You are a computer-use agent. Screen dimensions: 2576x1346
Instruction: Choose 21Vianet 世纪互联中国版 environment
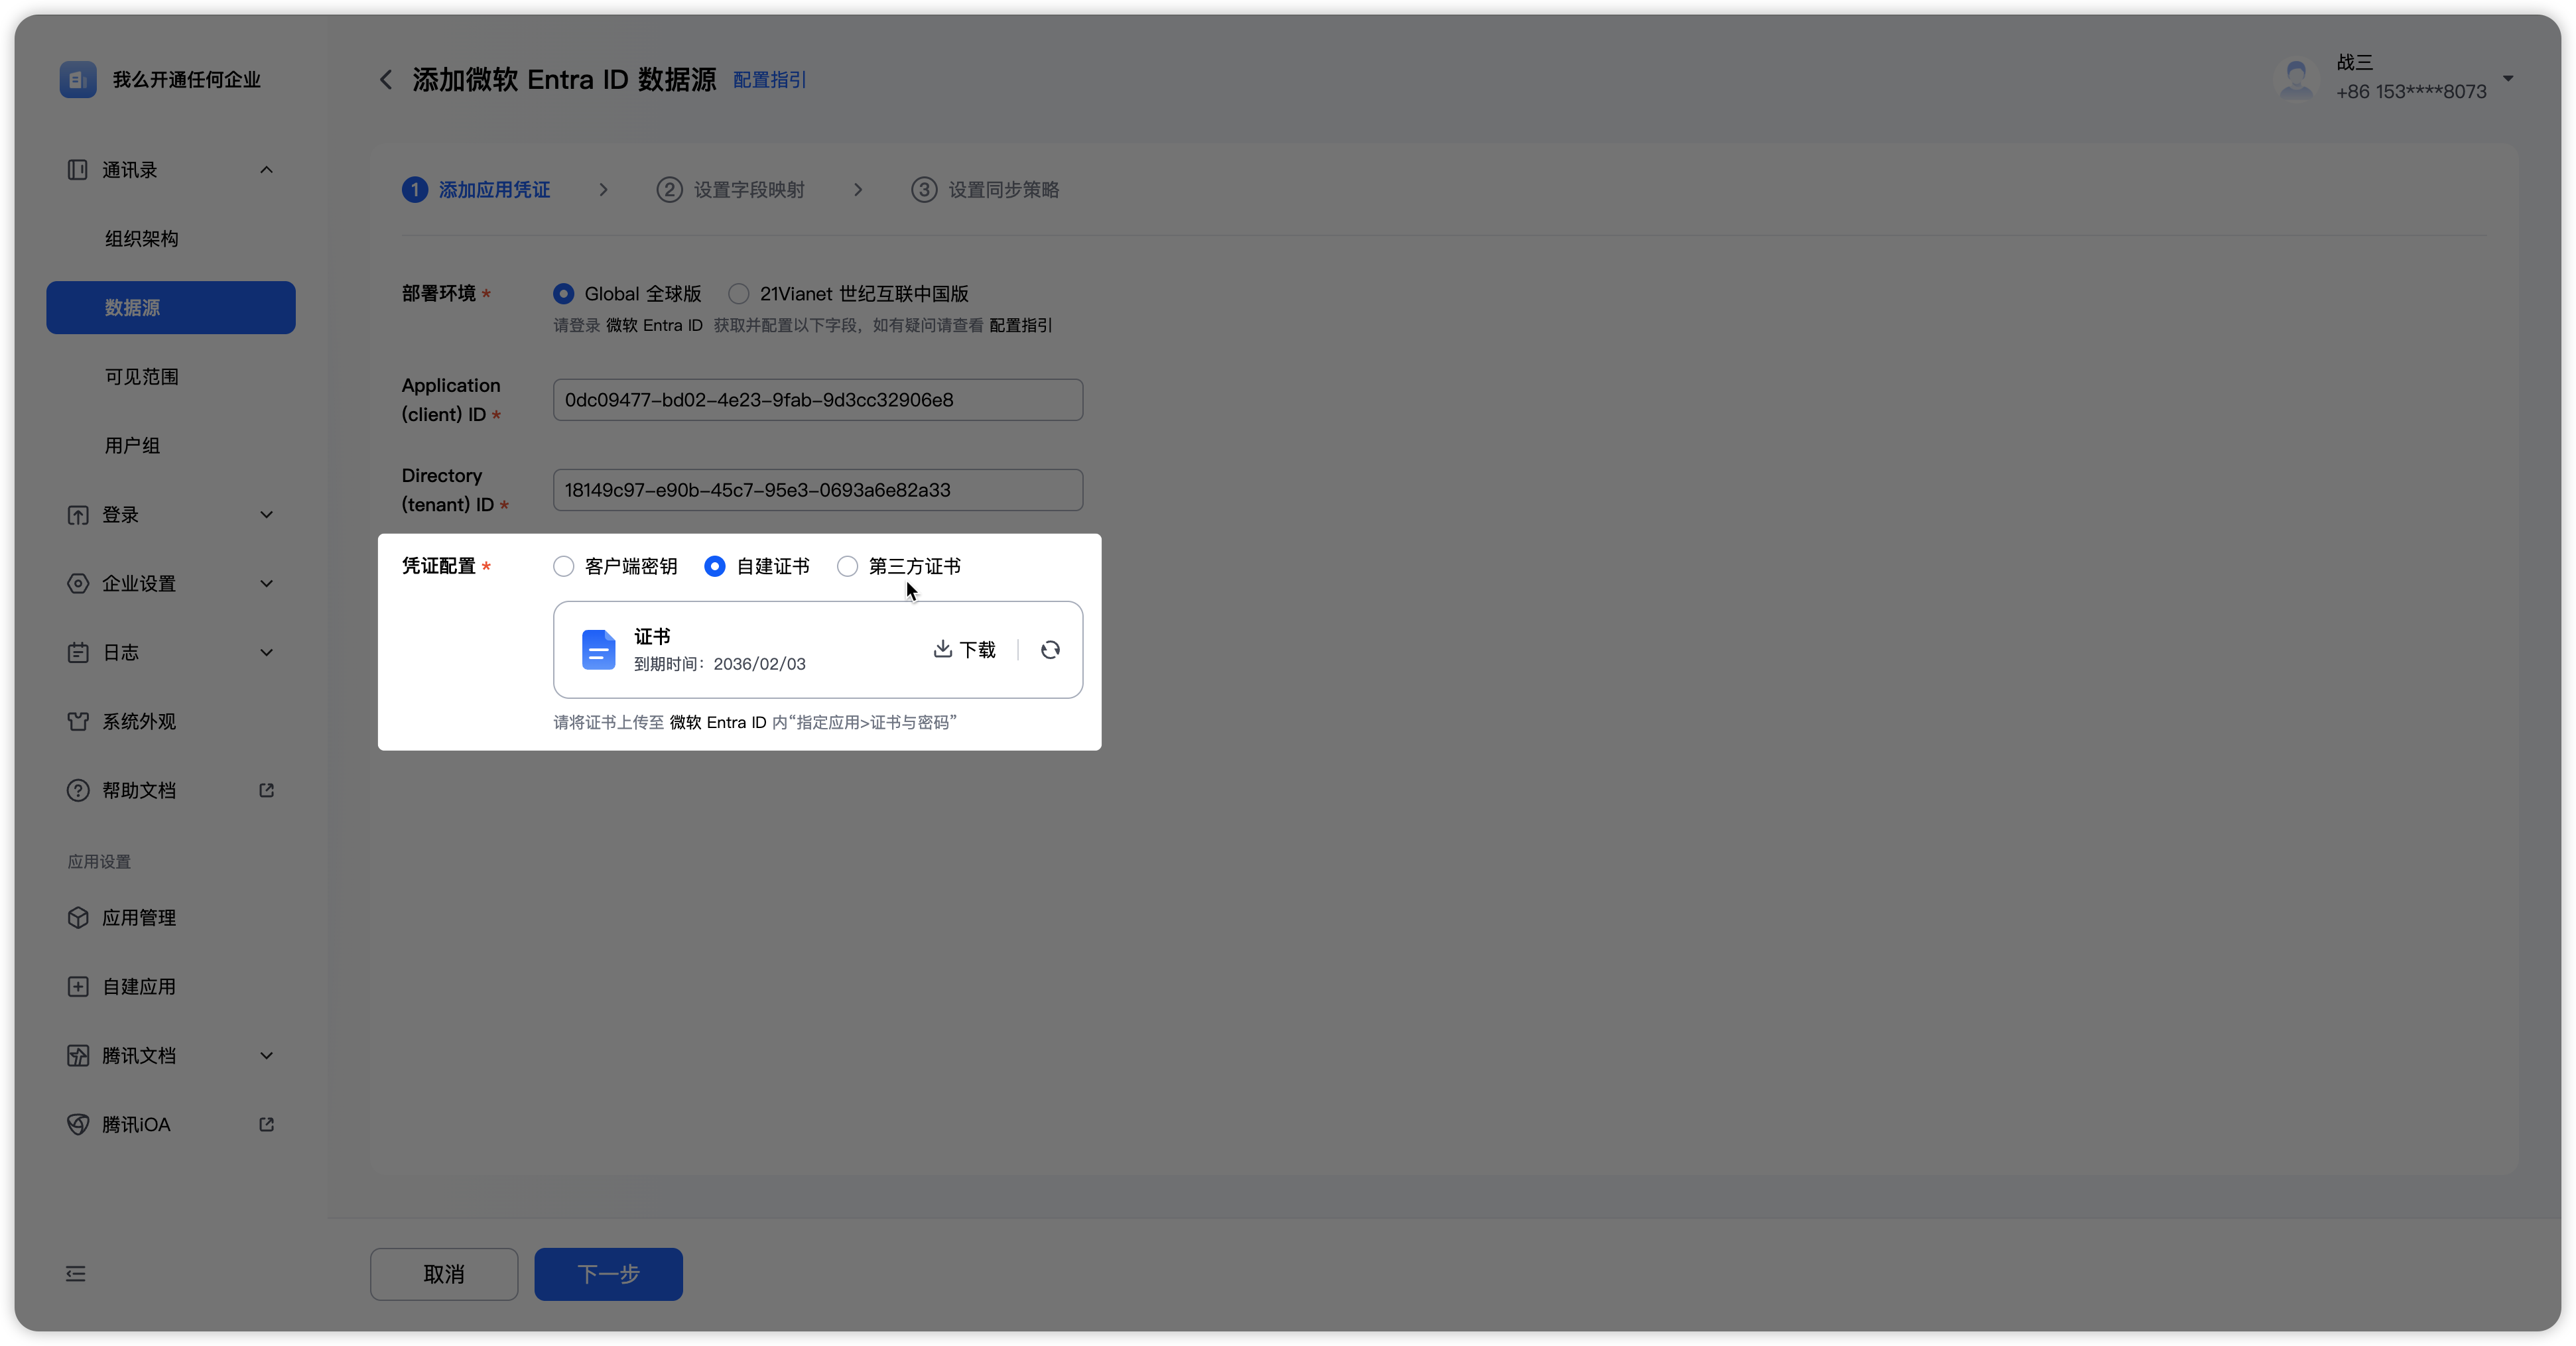(x=739, y=294)
